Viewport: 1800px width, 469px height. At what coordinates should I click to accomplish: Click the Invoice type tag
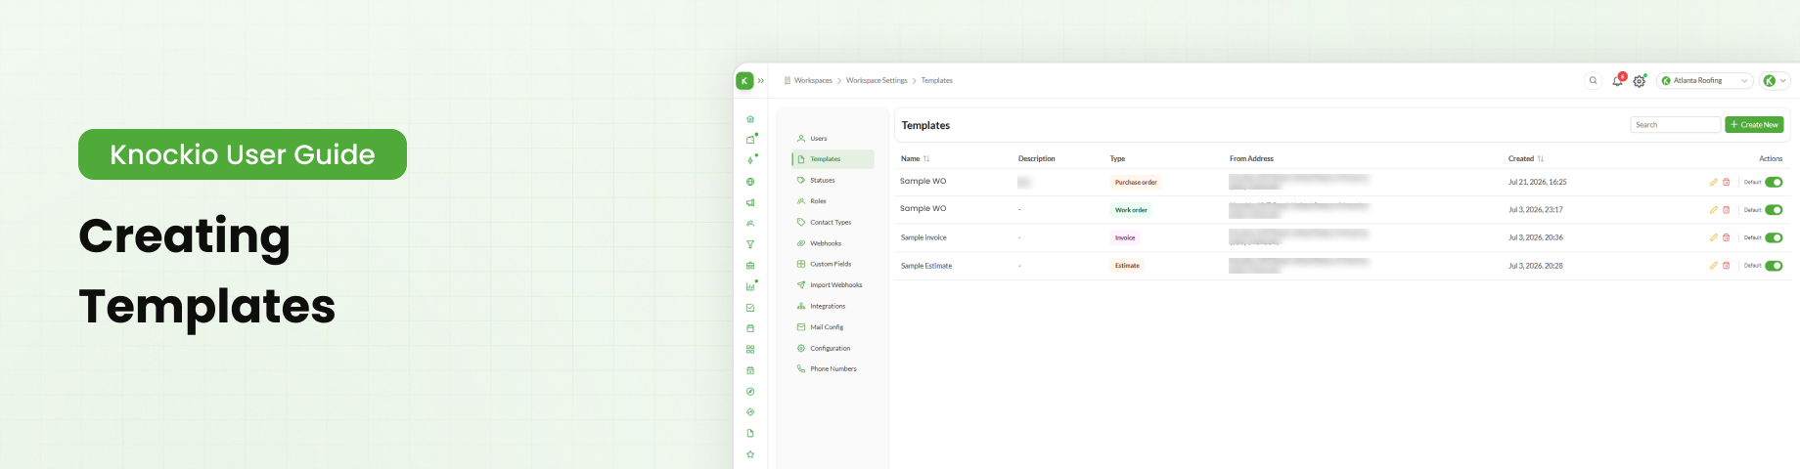click(x=1125, y=237)
